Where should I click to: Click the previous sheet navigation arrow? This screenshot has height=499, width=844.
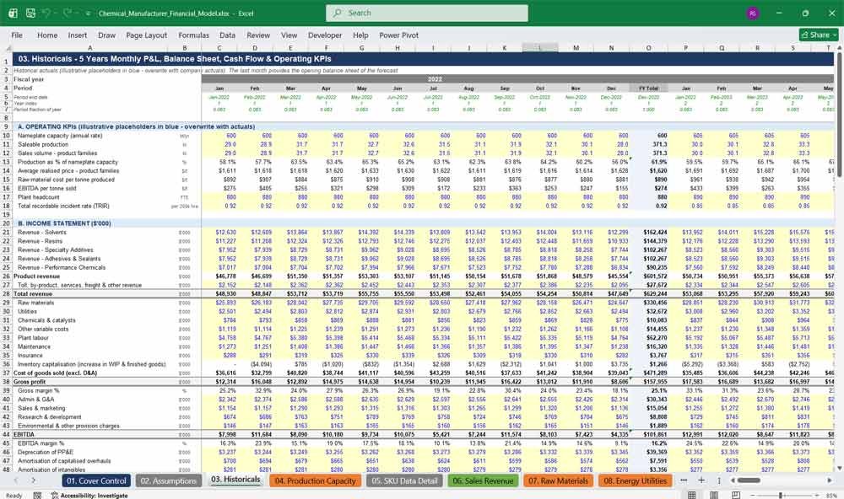click(x=16, y=480)
